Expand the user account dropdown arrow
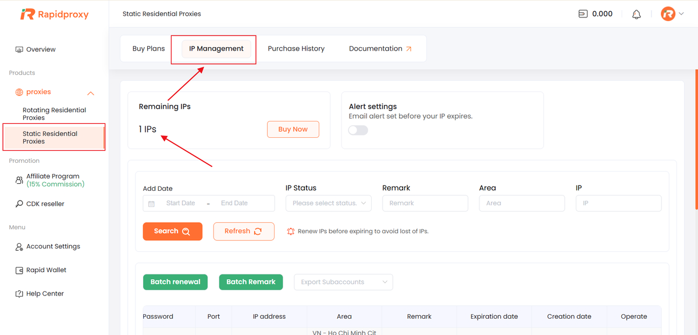The image size is (698, 335). point(681,14)
